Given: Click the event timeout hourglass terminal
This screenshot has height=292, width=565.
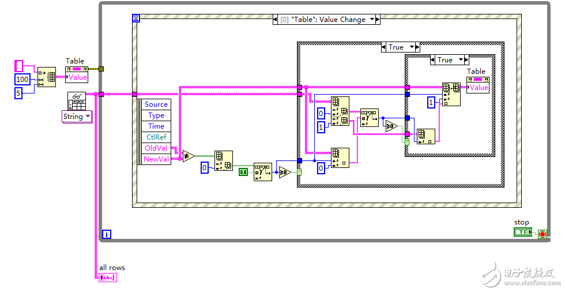Looking at the screenshot, I should [x=136, y=18].
